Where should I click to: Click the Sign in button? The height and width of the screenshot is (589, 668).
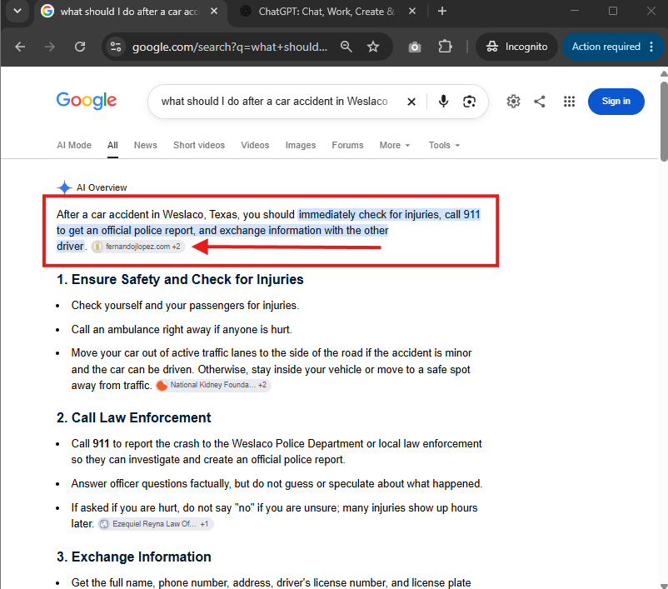point(616,102)
